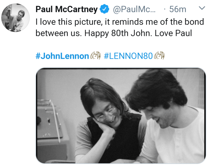Screen dimensions: 213x168
Task: Click the blue verified badge
Action: [104, 10]
